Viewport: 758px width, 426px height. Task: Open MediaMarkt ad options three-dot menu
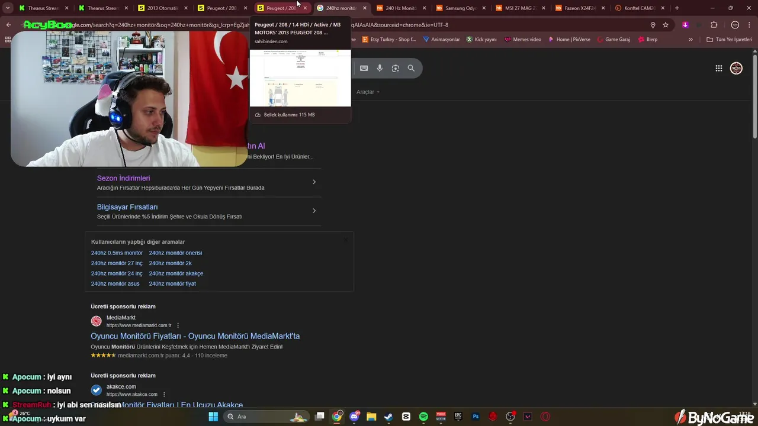point(178,325)
